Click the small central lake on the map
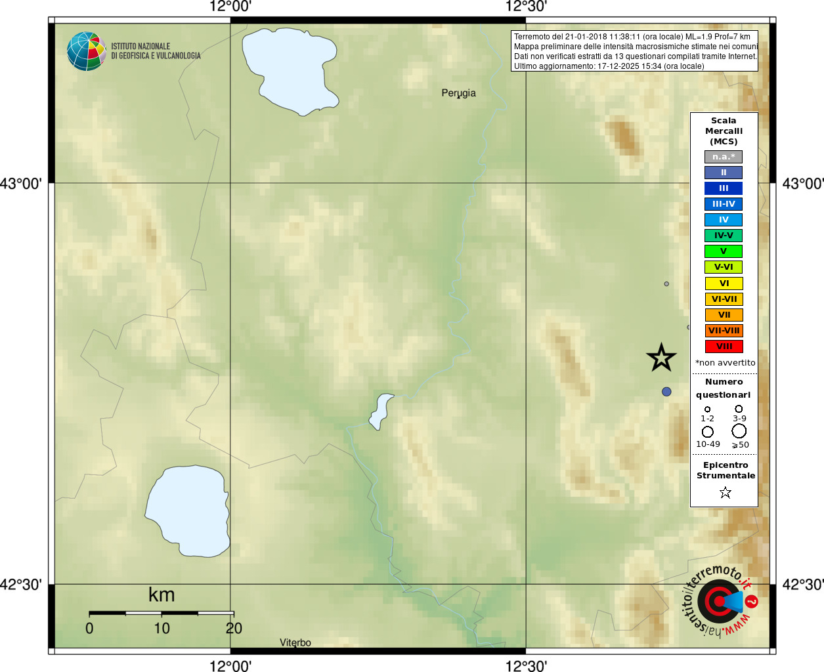Viewport: 824px width, 672px height. pyautogui.click(x=381, y=411)
